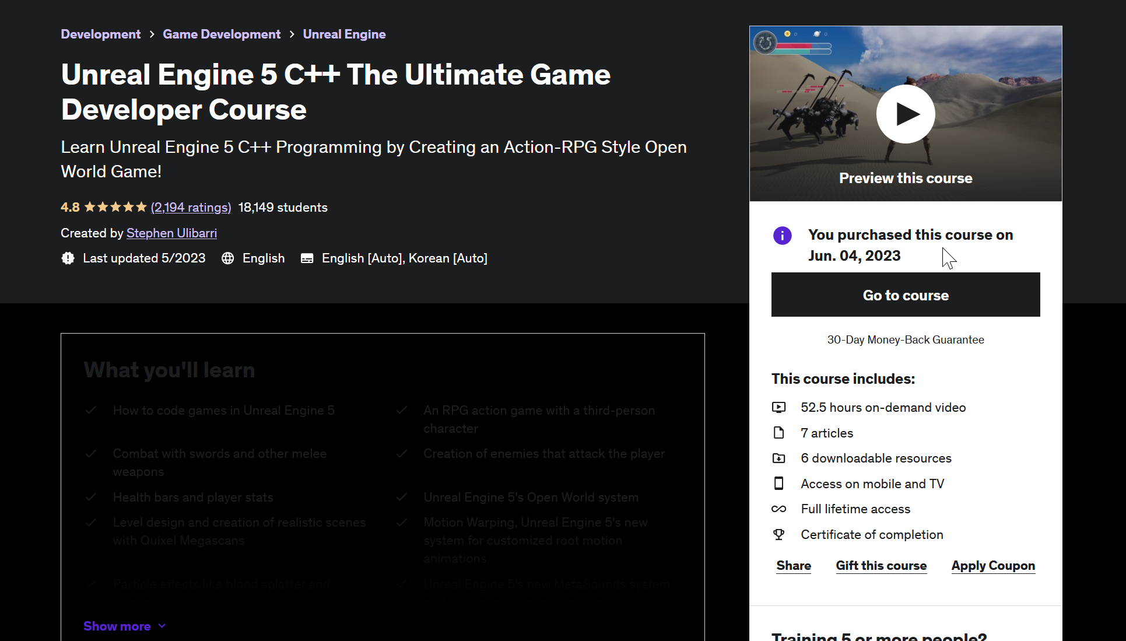Click the course preview thumbnail image
The width and height of the screenshot is (1126, 641).
pos(906,114)
